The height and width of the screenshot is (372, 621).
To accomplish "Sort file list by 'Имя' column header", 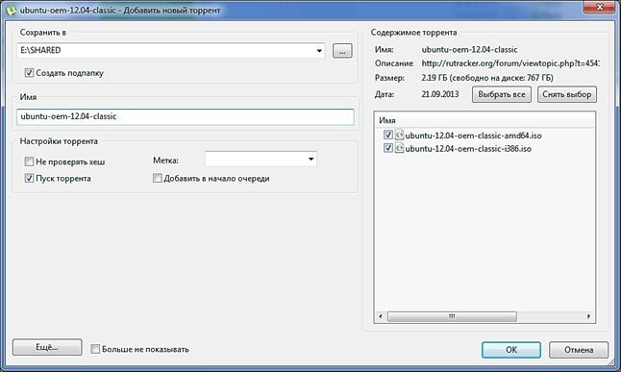I will tap(484, 120).
